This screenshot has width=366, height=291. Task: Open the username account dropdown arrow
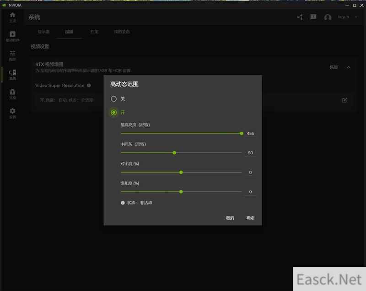click(x=356, y=17)
